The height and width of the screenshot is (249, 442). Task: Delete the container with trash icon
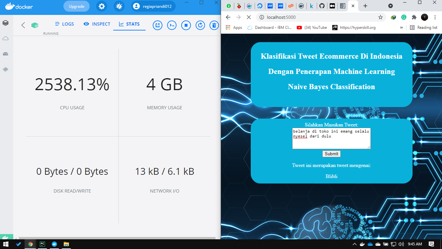click(214, 25)
